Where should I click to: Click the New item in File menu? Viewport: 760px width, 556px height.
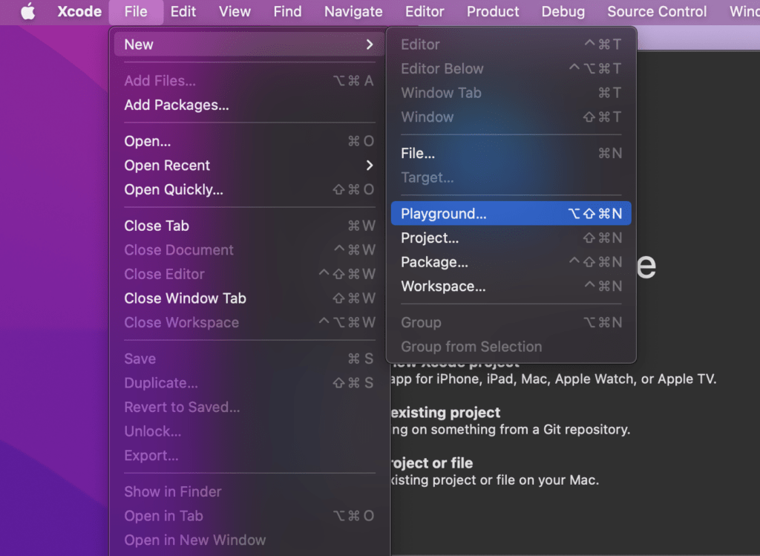click(x=249, y=45)
